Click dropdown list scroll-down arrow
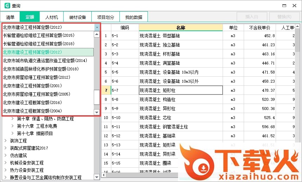Image resolution: width=302 pixels, height=182 pixels. point(97,112)
